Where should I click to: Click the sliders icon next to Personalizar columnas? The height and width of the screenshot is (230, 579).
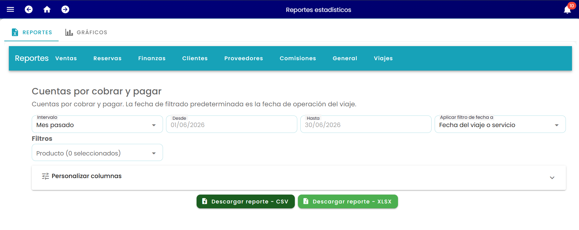(45, 176)
